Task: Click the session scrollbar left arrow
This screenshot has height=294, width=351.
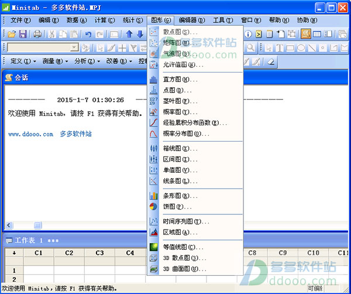Action: tap(9, 225)
